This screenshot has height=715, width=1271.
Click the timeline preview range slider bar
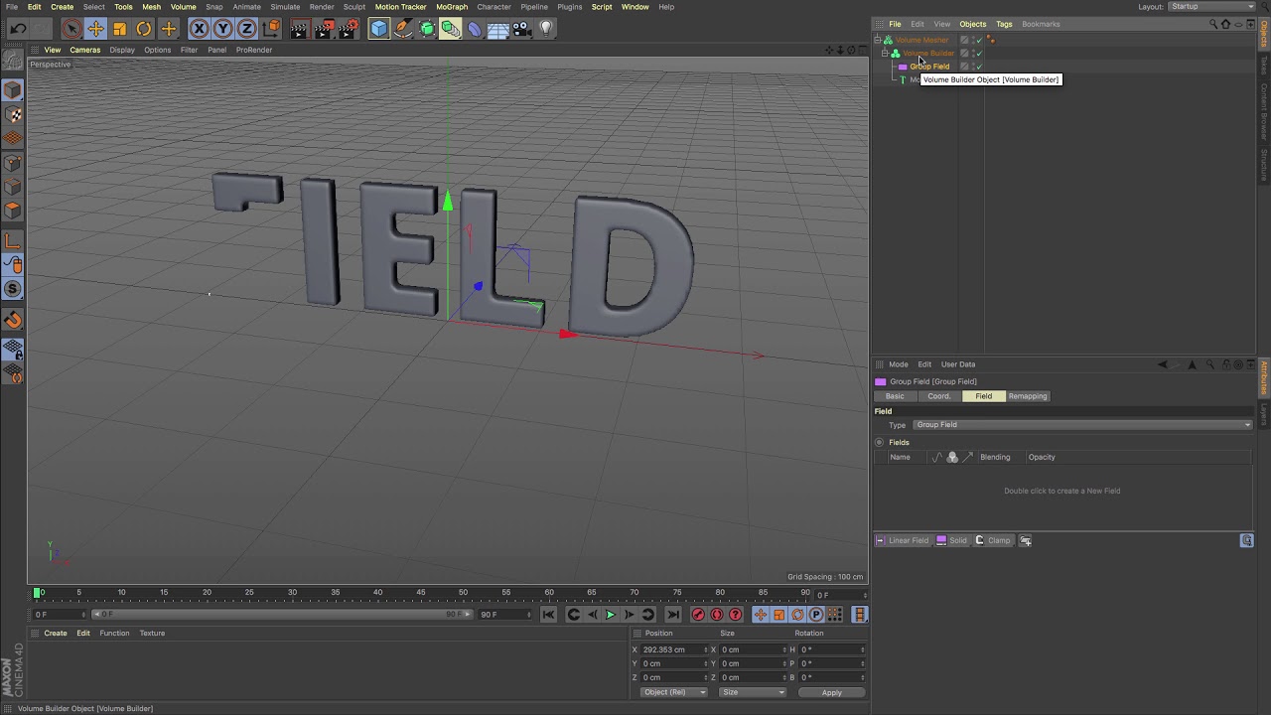(x=281, y=615)
